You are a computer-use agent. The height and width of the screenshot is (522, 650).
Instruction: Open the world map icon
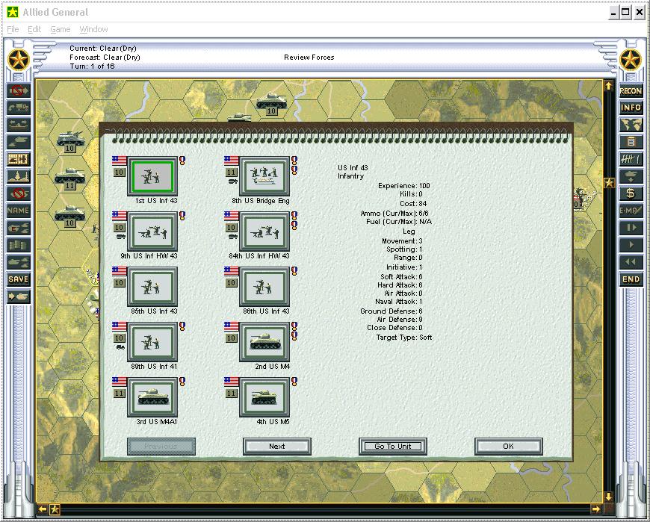(x=631, y=125)
